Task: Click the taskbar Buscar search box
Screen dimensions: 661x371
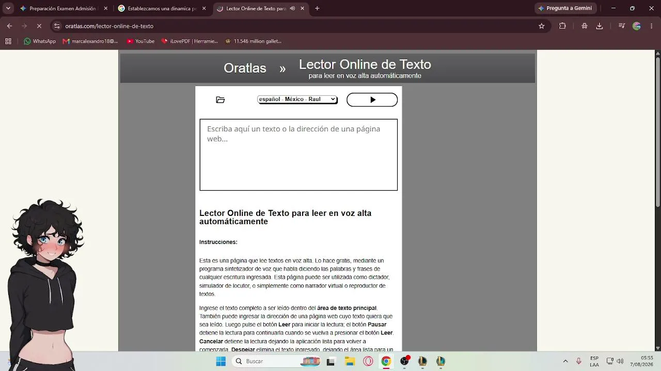Action: (x=277, y=361)
